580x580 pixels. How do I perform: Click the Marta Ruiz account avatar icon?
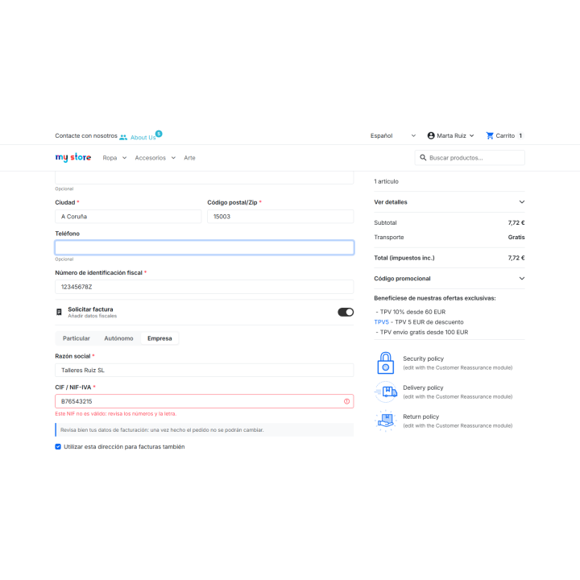click(x=431, y=136)
